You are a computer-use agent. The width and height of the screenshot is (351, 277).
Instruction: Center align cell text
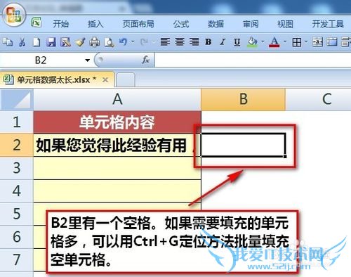coord(180,42)
